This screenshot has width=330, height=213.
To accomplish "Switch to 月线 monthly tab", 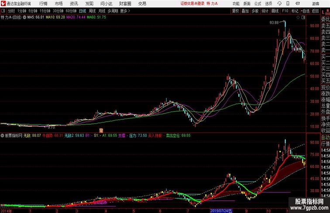I will [x=102, y=11].
